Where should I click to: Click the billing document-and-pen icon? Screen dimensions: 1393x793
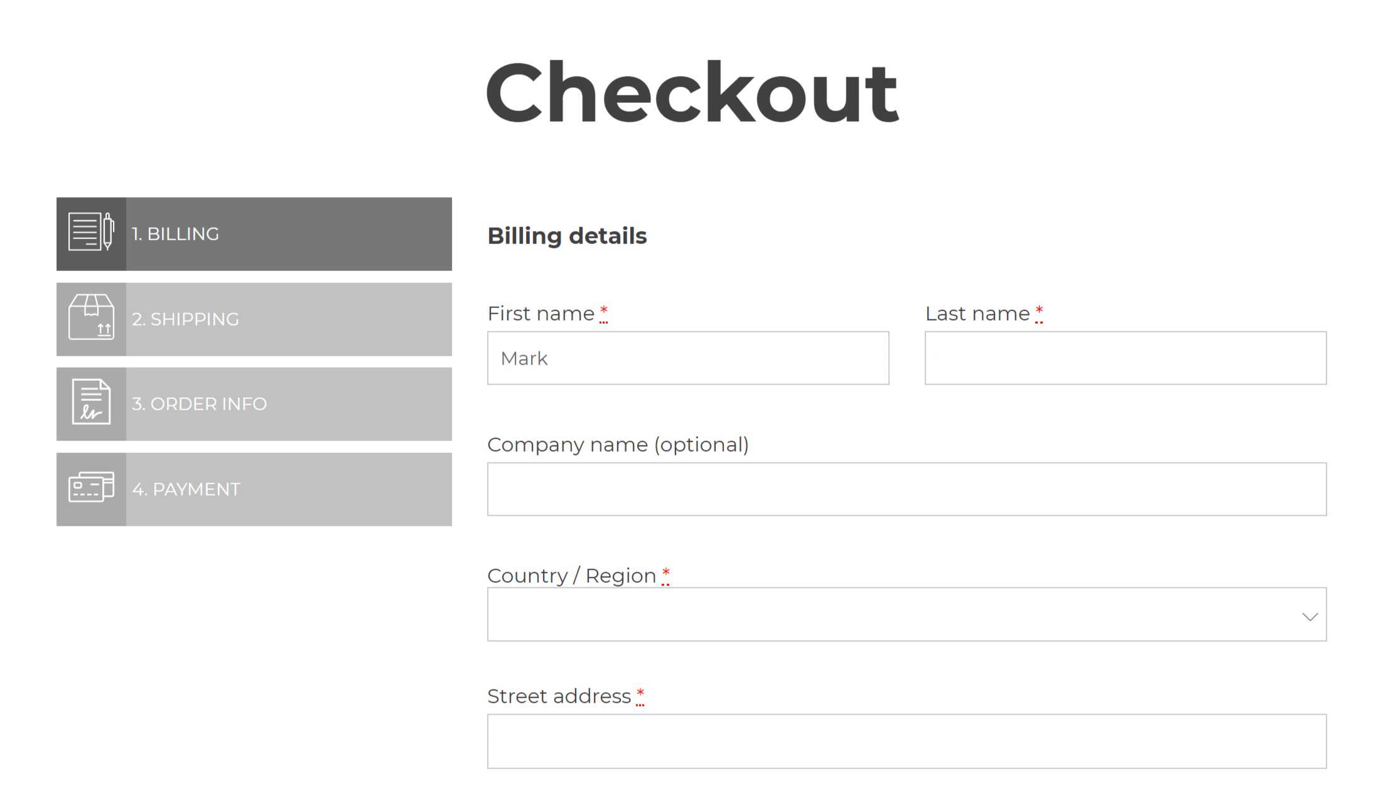click(x=91, y=233)
